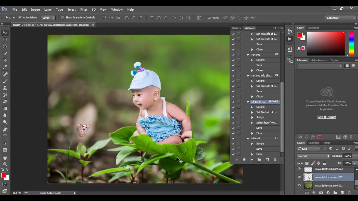Select the Quick Selection tool
358x201 pixels.
pyautogui.click(x=5, y=53)
